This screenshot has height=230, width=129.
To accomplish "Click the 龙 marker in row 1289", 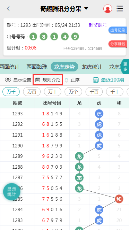I will click(x=79, y=156).
